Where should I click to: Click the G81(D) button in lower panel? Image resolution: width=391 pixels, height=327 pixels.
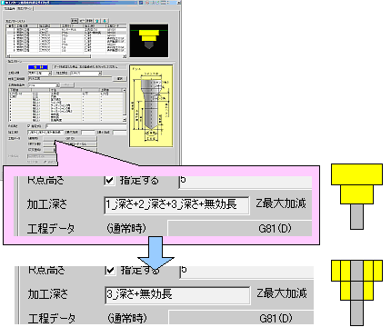point(241,318)
